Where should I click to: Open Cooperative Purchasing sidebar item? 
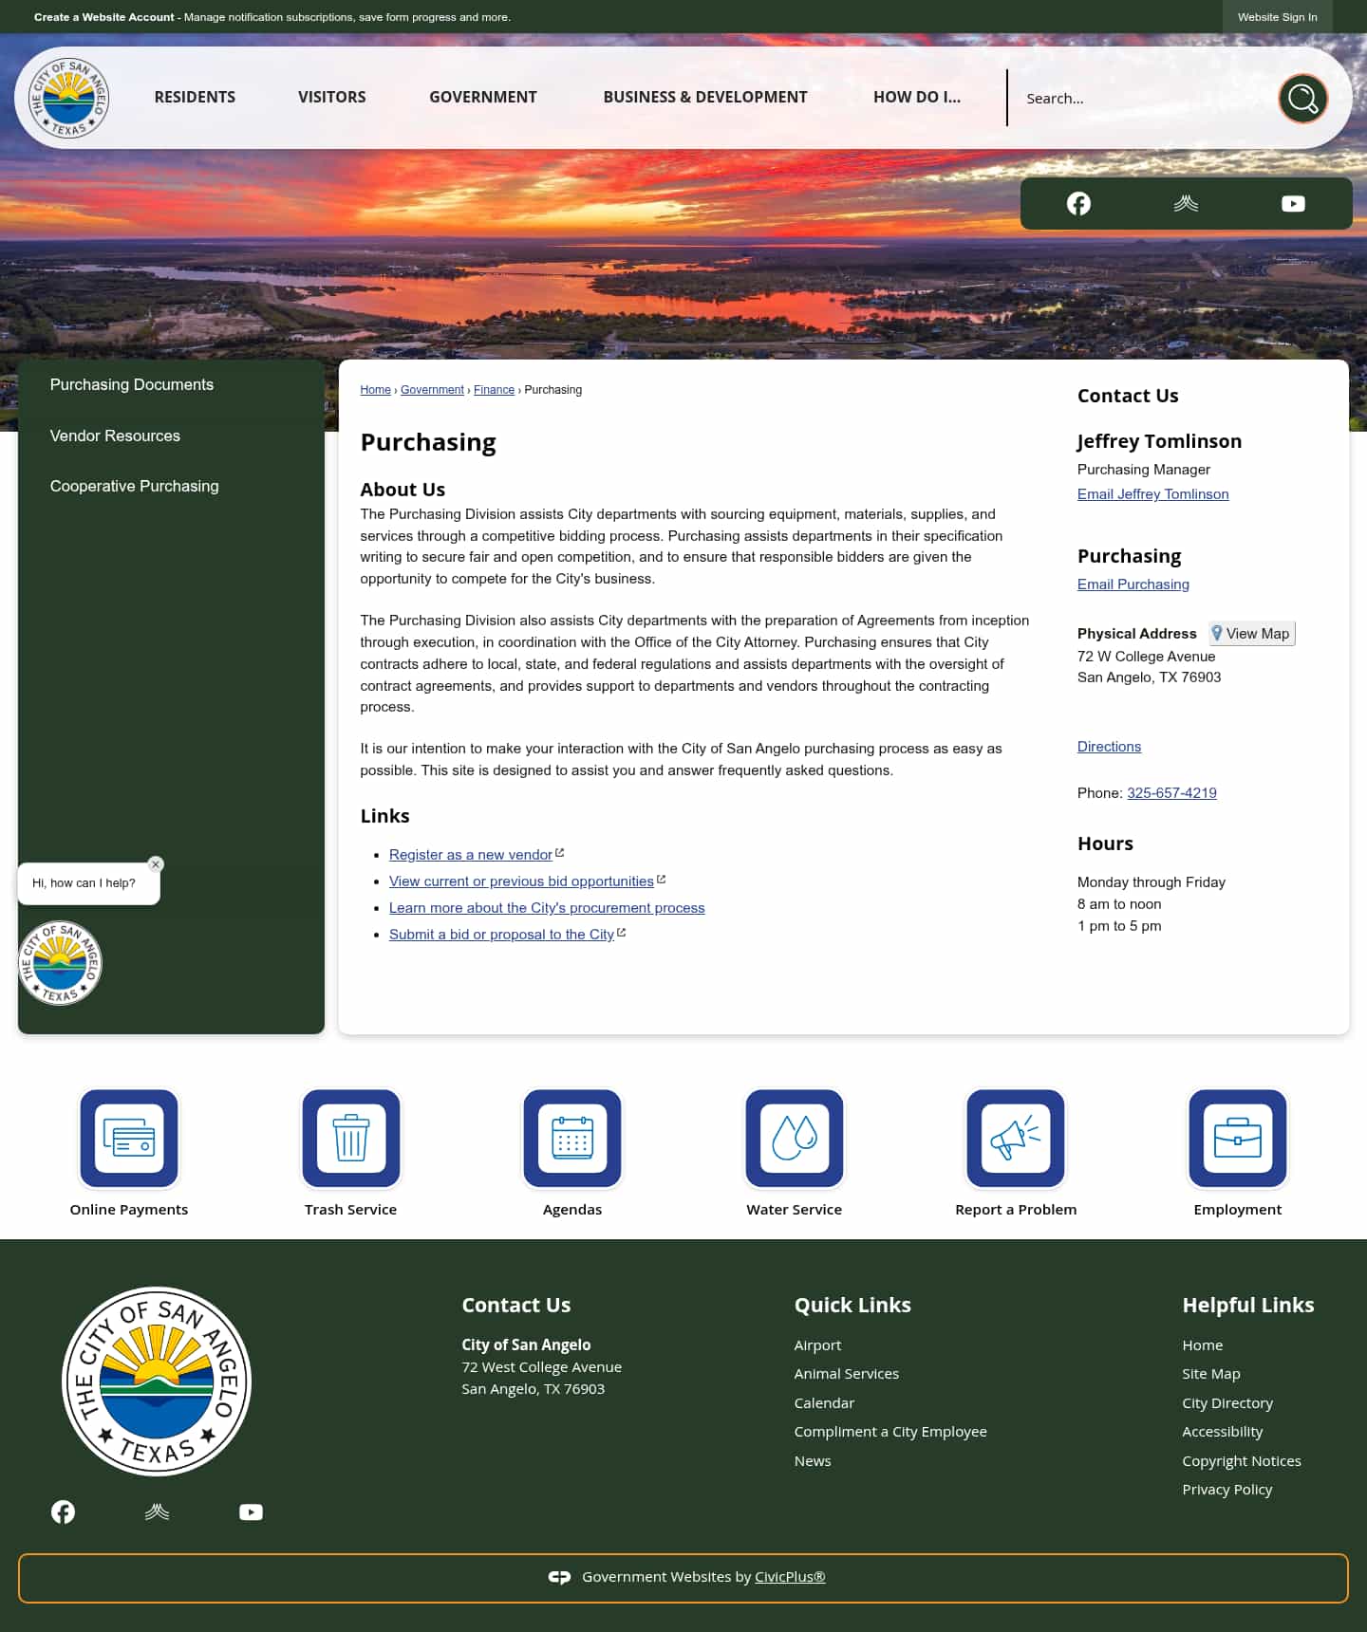pos(134,486)
